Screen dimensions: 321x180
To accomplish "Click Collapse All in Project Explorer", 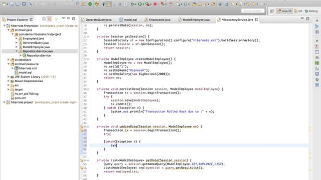I will [44, 19].
